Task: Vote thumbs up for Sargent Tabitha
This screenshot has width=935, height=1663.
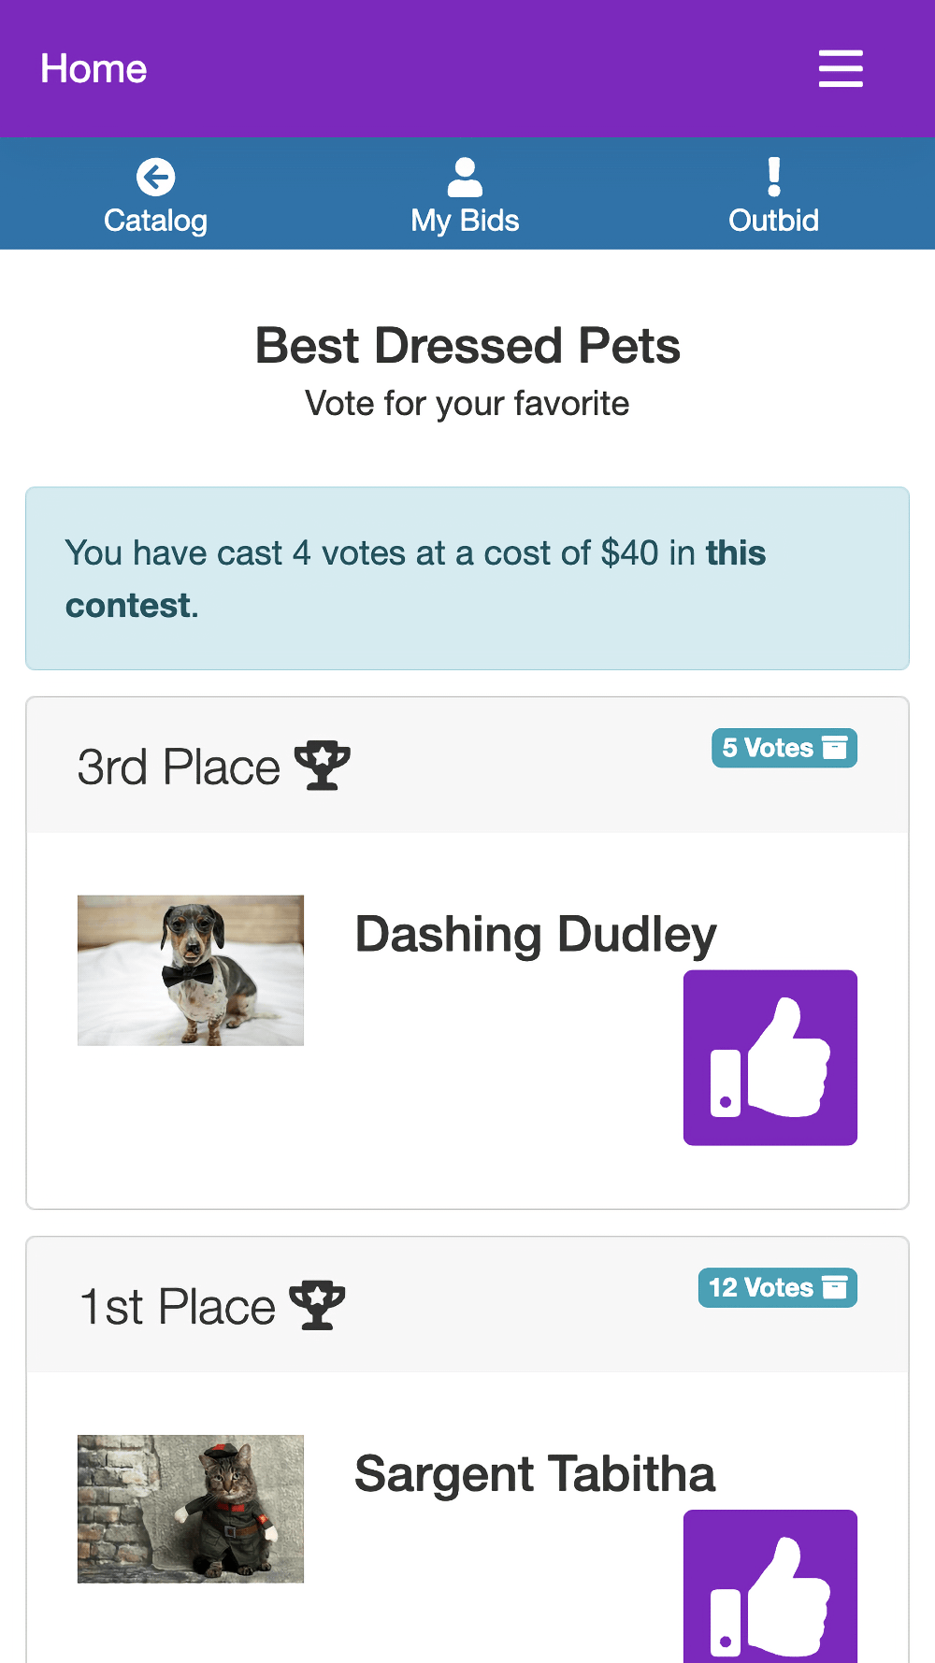Action: coord(770,1589)
